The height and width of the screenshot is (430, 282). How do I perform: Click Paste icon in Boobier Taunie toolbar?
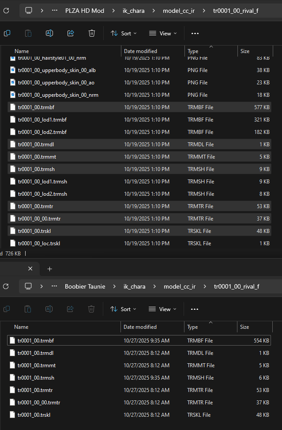click(x=28, y=309)
